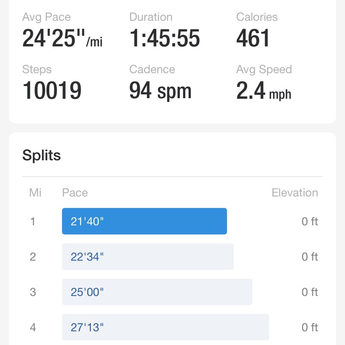Select the 22'34" split pace bar
The width and height of the screenshot is (345, 345).
(x=147, y=257)
